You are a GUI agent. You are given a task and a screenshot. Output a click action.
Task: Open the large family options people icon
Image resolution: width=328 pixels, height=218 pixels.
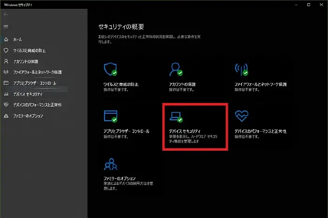tap(111, 164)
